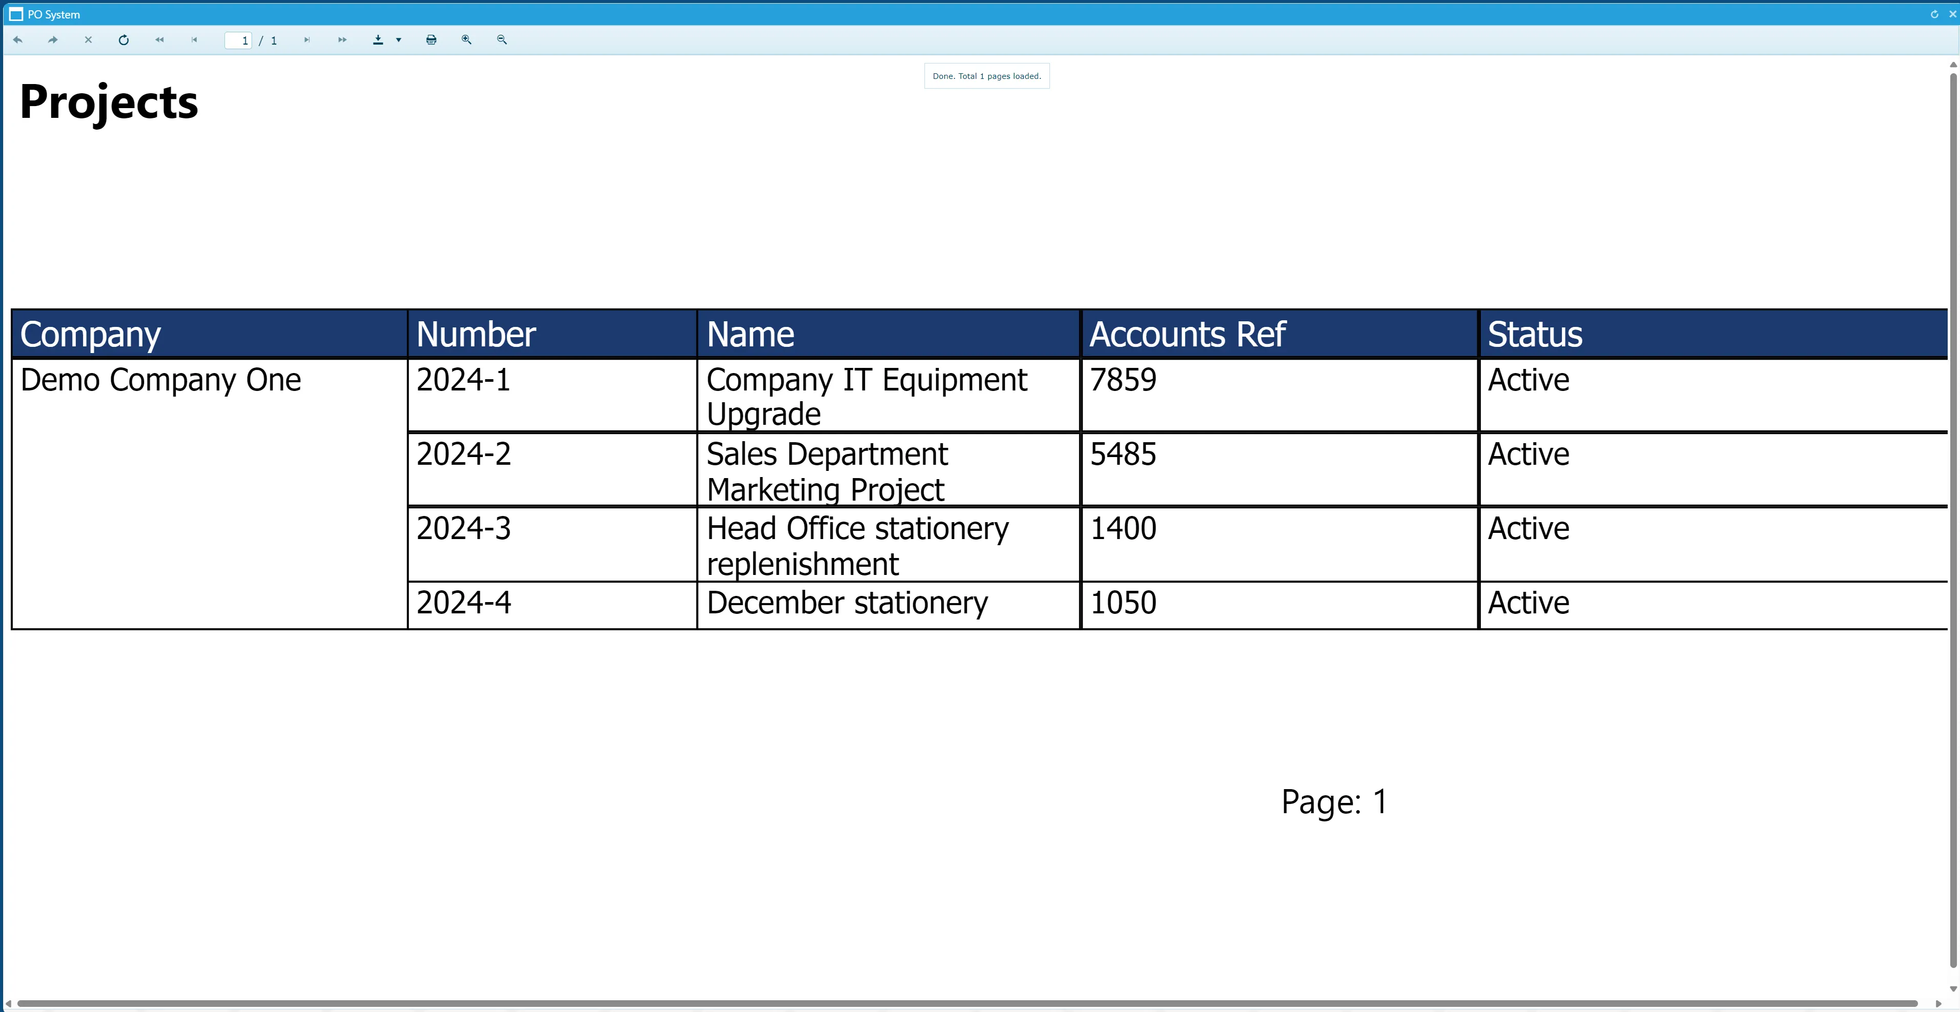Click the 'Done. Total 1 pages loaded.' message
Viewport: 1960px width, 1012px height.
pyautogui.click(x=987, y=76)
